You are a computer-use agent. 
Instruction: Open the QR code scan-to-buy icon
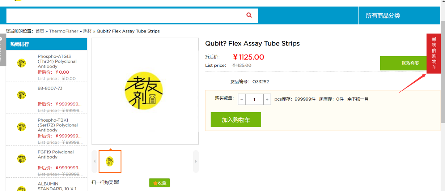(x=116, y=182)
